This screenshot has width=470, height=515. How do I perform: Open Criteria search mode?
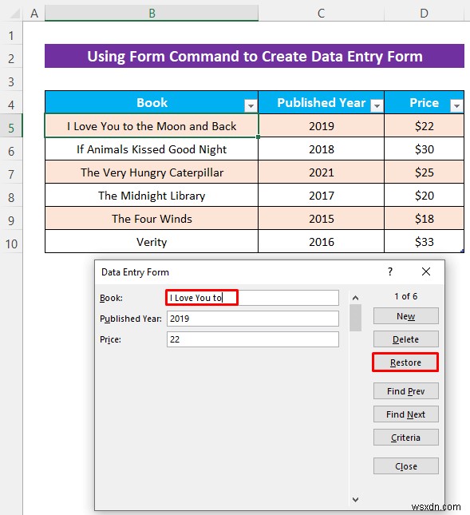(x=405, y=438)
